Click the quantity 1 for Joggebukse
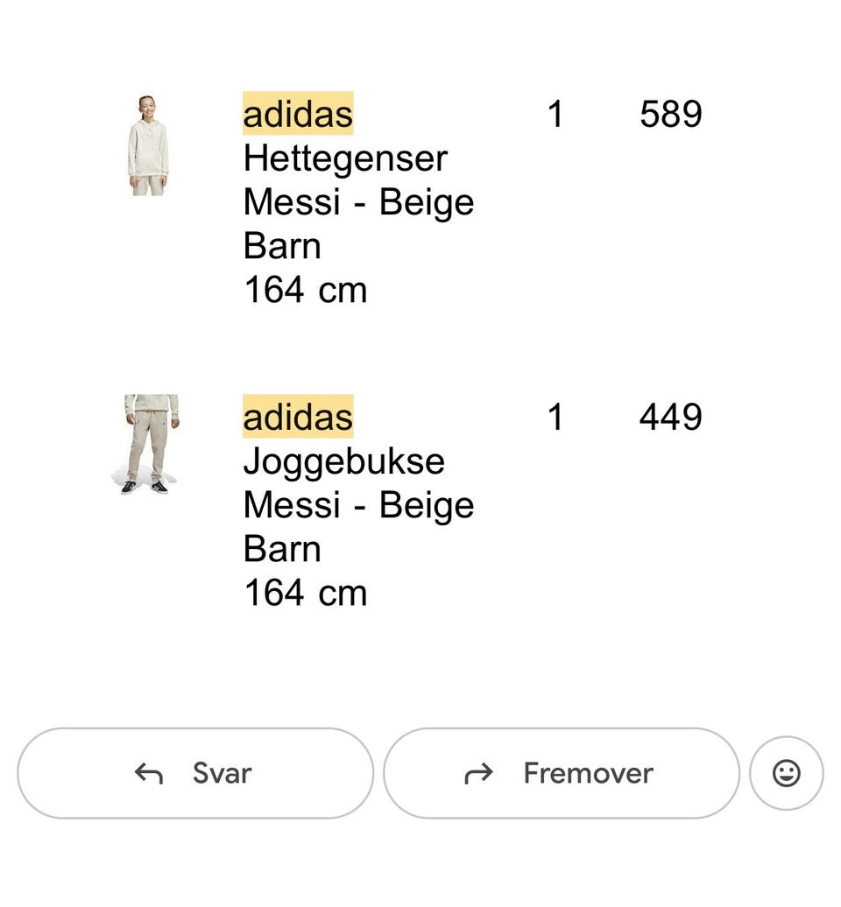 click(555, 418)
